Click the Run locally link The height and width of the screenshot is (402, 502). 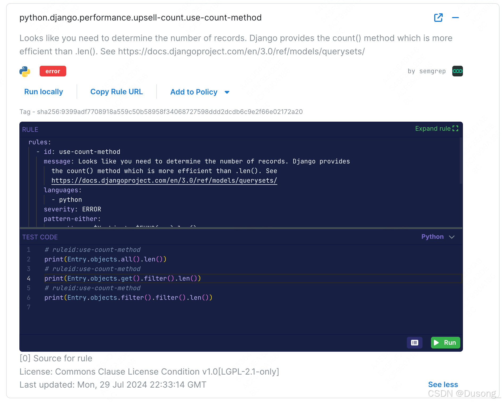pyautogui.click(x=44, y=92)
